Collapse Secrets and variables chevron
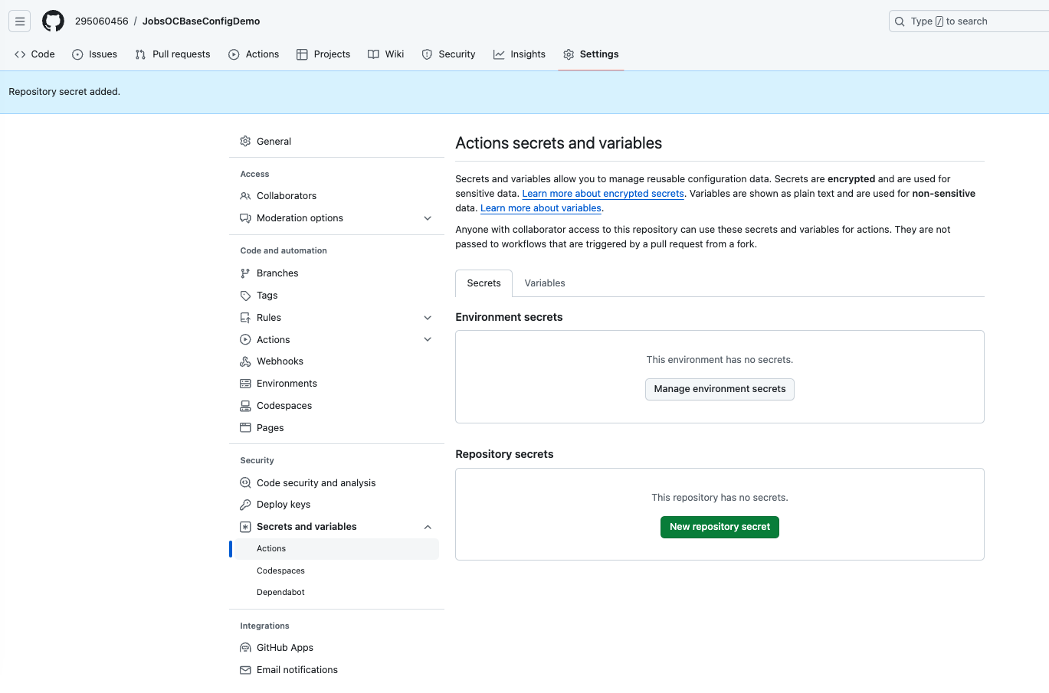This screenshot has height=693, width=1049. [428, 527]
